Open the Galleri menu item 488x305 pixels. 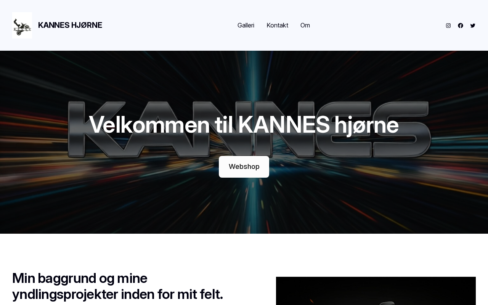[246, 25]
